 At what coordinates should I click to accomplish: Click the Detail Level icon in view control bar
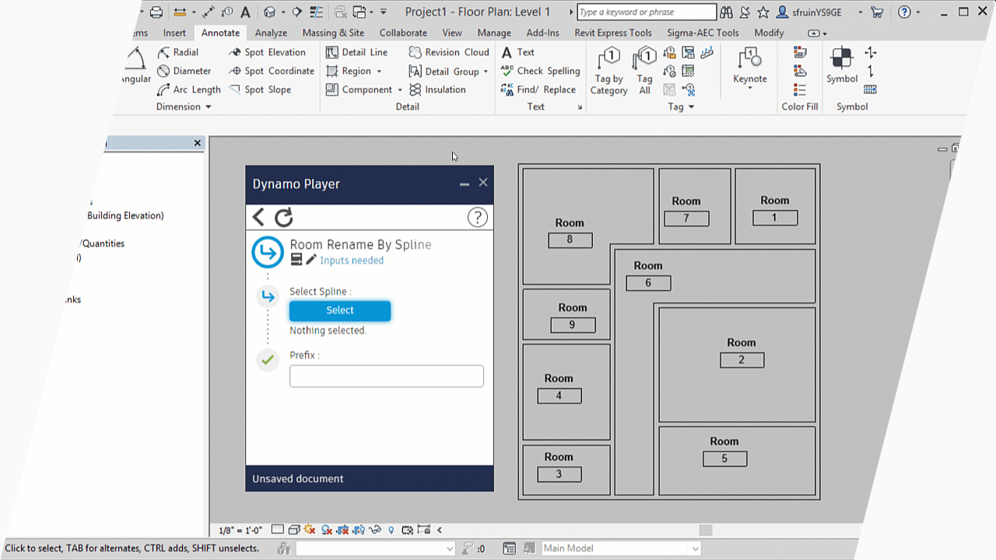click(278, 530)
